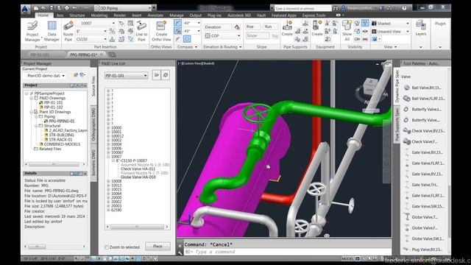Open the Orthographic DWG side tab
The image size is (471, 265).
coord(93,124)
